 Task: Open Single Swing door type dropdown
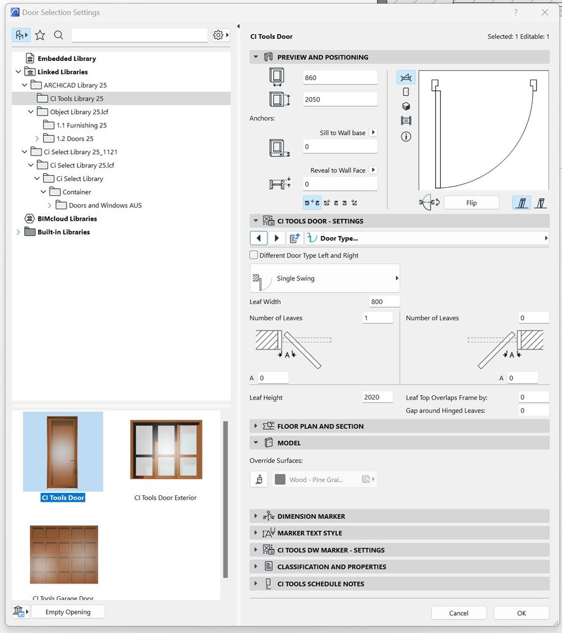click(325, 278)
